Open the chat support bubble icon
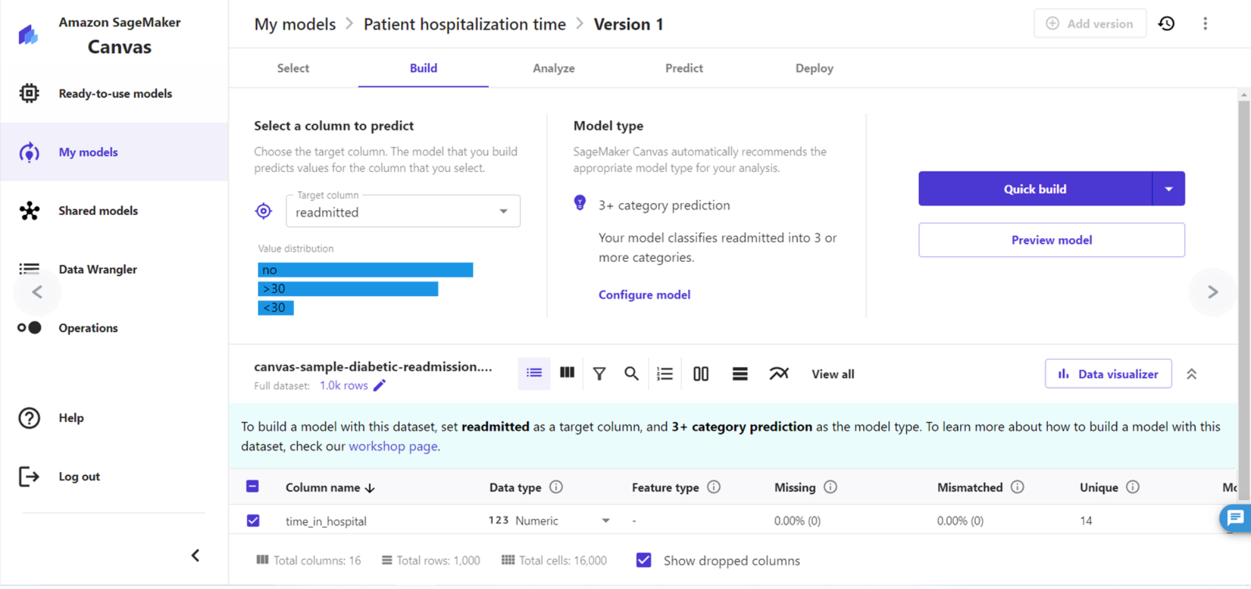This screenshot has height=589, width=1251. (1235, 517)
